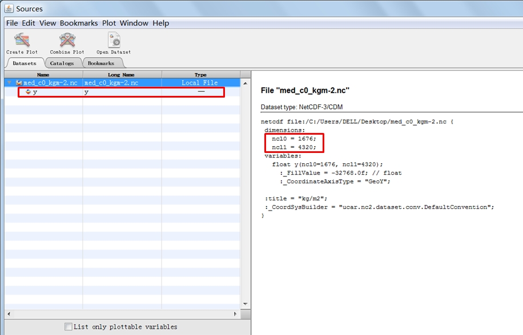Click the y variable icon in tree

[28, 92]
